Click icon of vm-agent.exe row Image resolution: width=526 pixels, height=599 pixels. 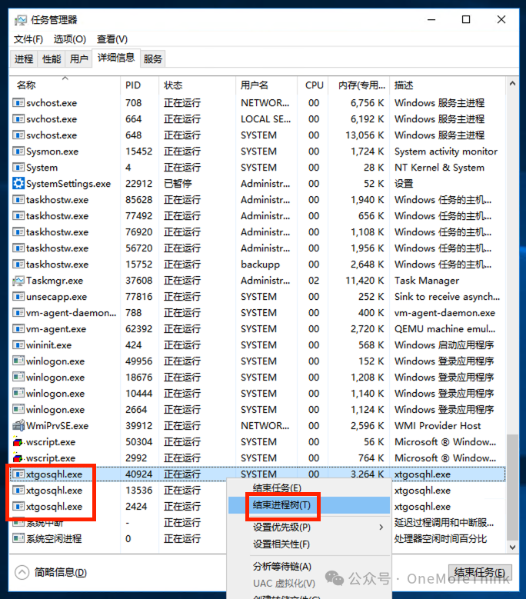coord(18,329)
